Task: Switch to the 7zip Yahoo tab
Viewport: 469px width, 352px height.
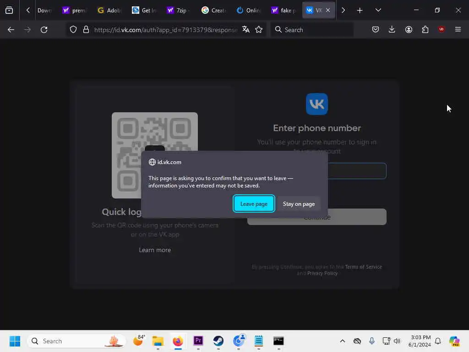Action: [x=179, y=10]
